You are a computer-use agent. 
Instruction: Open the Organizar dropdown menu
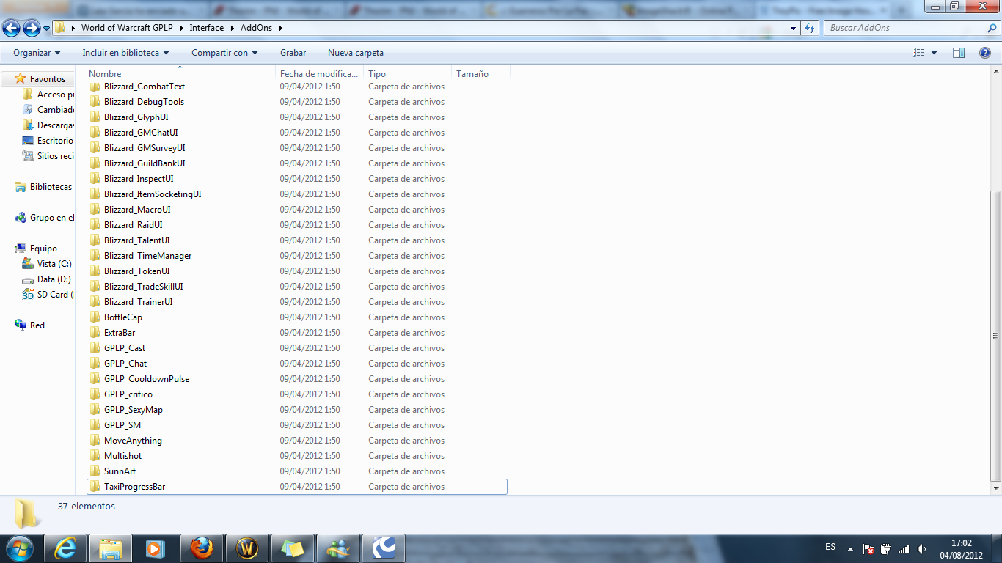(37, 53)
